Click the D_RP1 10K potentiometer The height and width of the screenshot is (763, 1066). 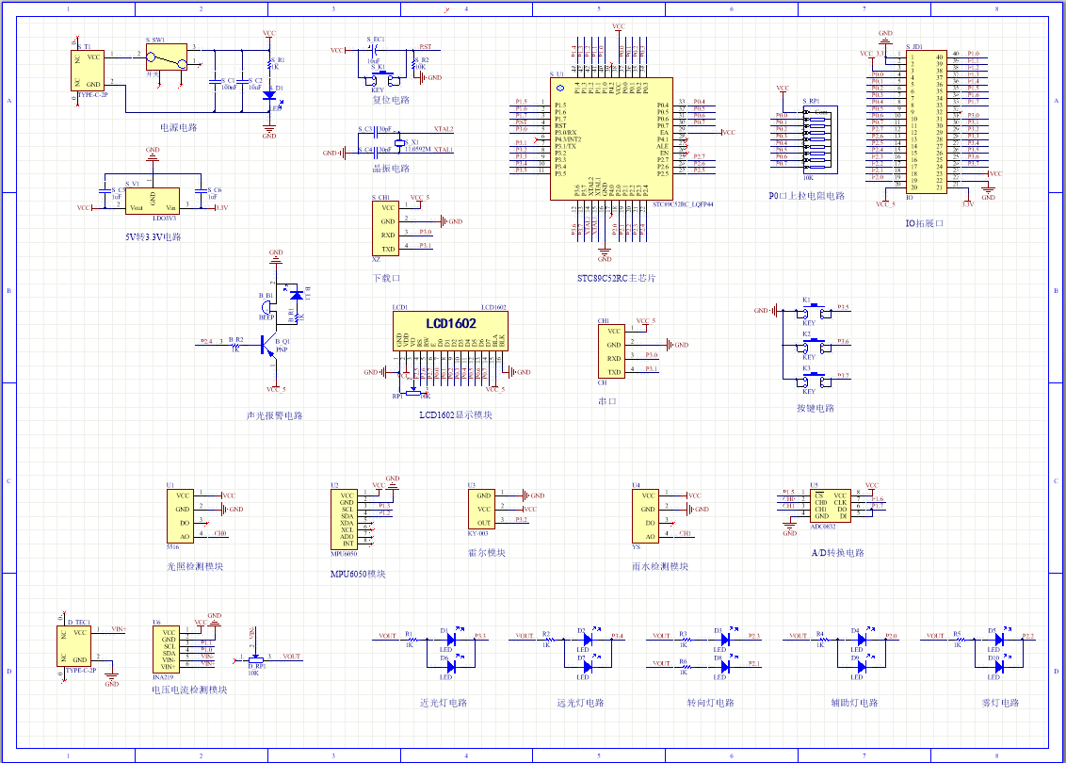[255, 659]
